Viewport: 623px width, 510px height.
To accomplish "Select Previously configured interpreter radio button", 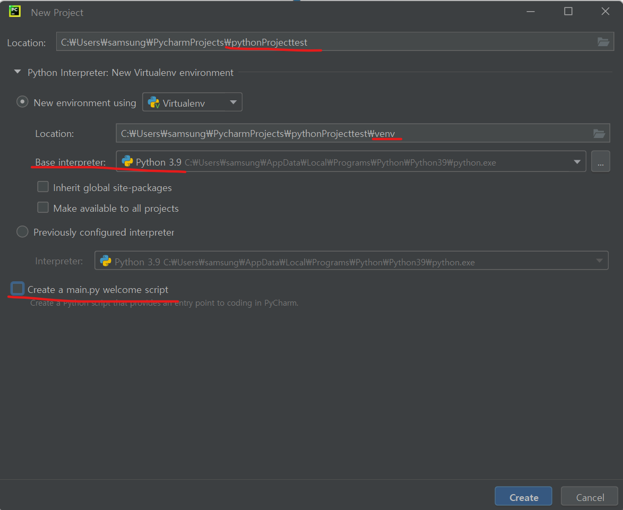I will coord(22,231).
